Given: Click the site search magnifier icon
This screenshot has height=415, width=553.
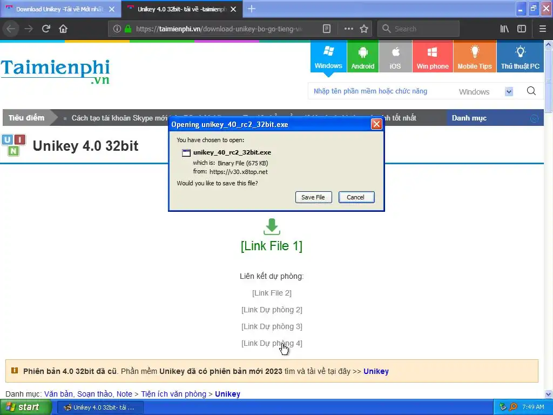Looking at the screenshot, I should coord(531,91).
